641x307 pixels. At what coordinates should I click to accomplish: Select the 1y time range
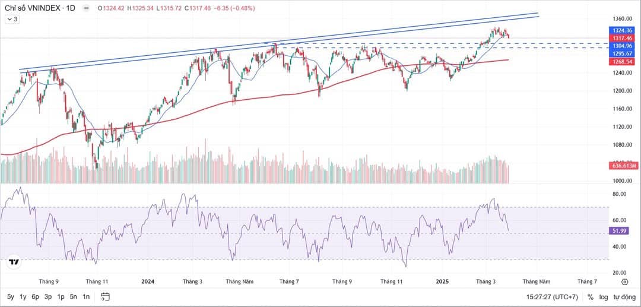click(x=23, y=296)
